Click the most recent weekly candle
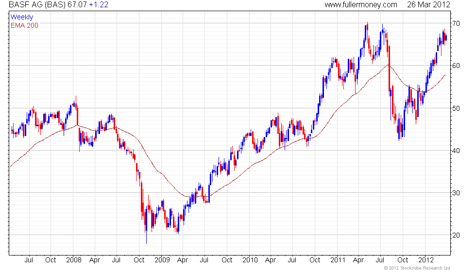Screen dimensions: 476x272 point(446,38)
